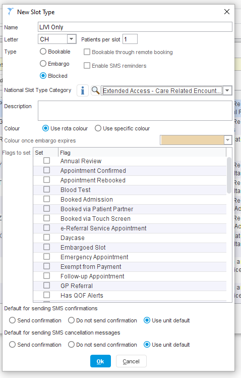Viewport: 241px width, 378px height.
Task: Tick the Appointment Rebooked flag checkbox
Action: coord(47,180)
